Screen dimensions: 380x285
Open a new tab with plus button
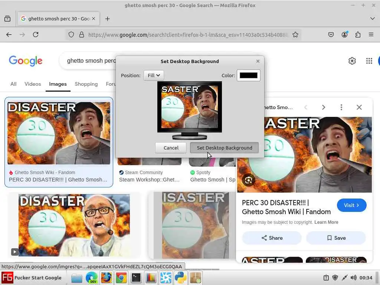pos(107,19)
